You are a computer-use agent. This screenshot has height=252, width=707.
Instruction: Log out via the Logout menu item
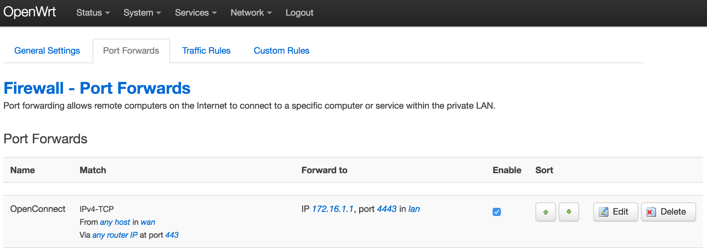tap(299, 13)
